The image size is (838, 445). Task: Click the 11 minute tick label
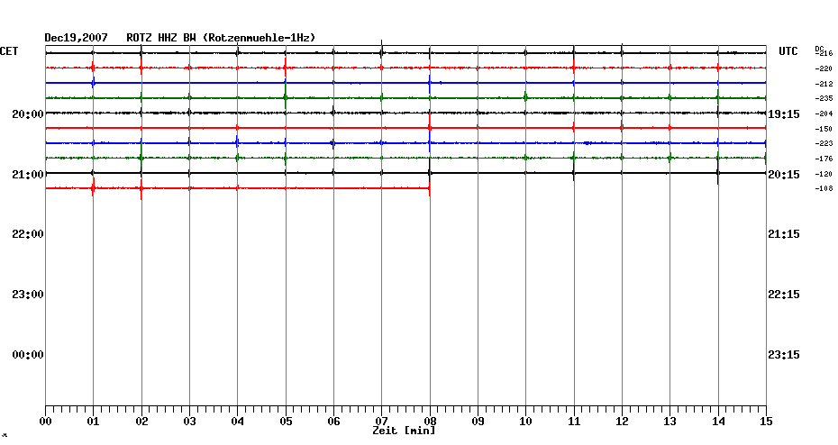574,422
